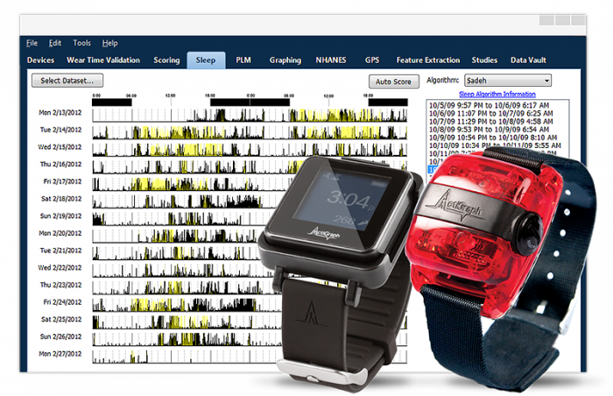Open the Help menu
The height and width of the screenshot is (396, 613).
pyautogui.click(x=109, y=43)
